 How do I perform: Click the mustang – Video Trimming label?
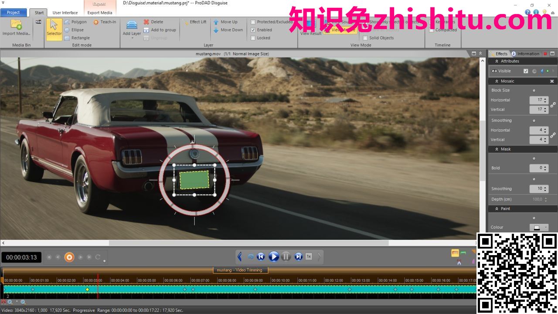tap(240, 270)
